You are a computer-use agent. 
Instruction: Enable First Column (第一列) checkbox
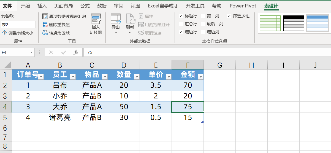point(203,16)
